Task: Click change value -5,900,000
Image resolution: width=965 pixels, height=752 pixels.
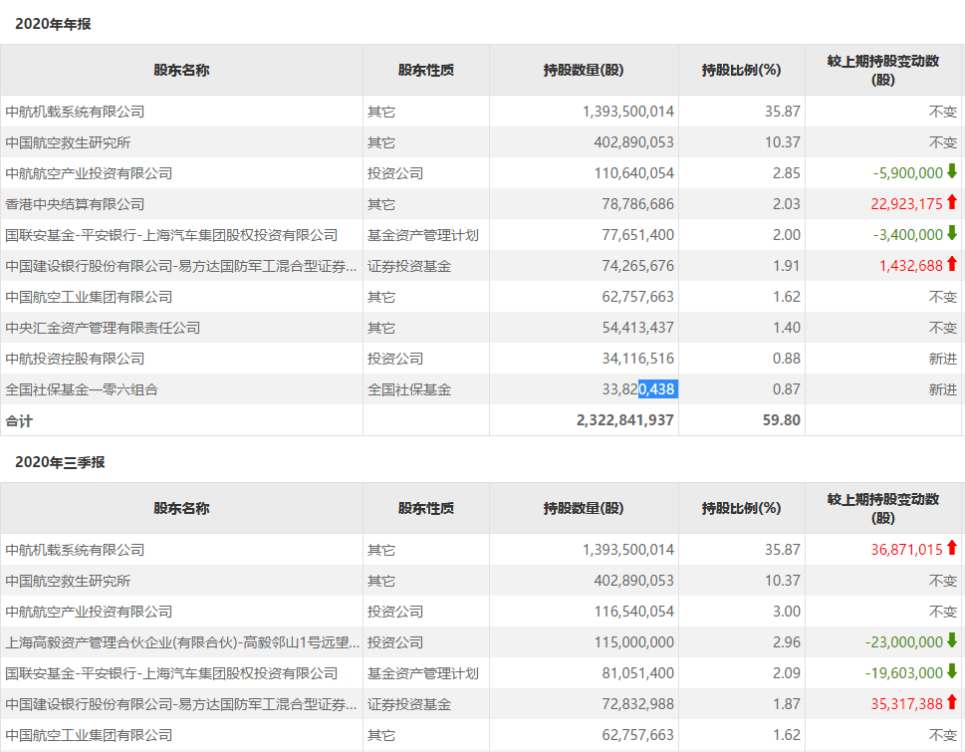Action: (x=908, y=173)
